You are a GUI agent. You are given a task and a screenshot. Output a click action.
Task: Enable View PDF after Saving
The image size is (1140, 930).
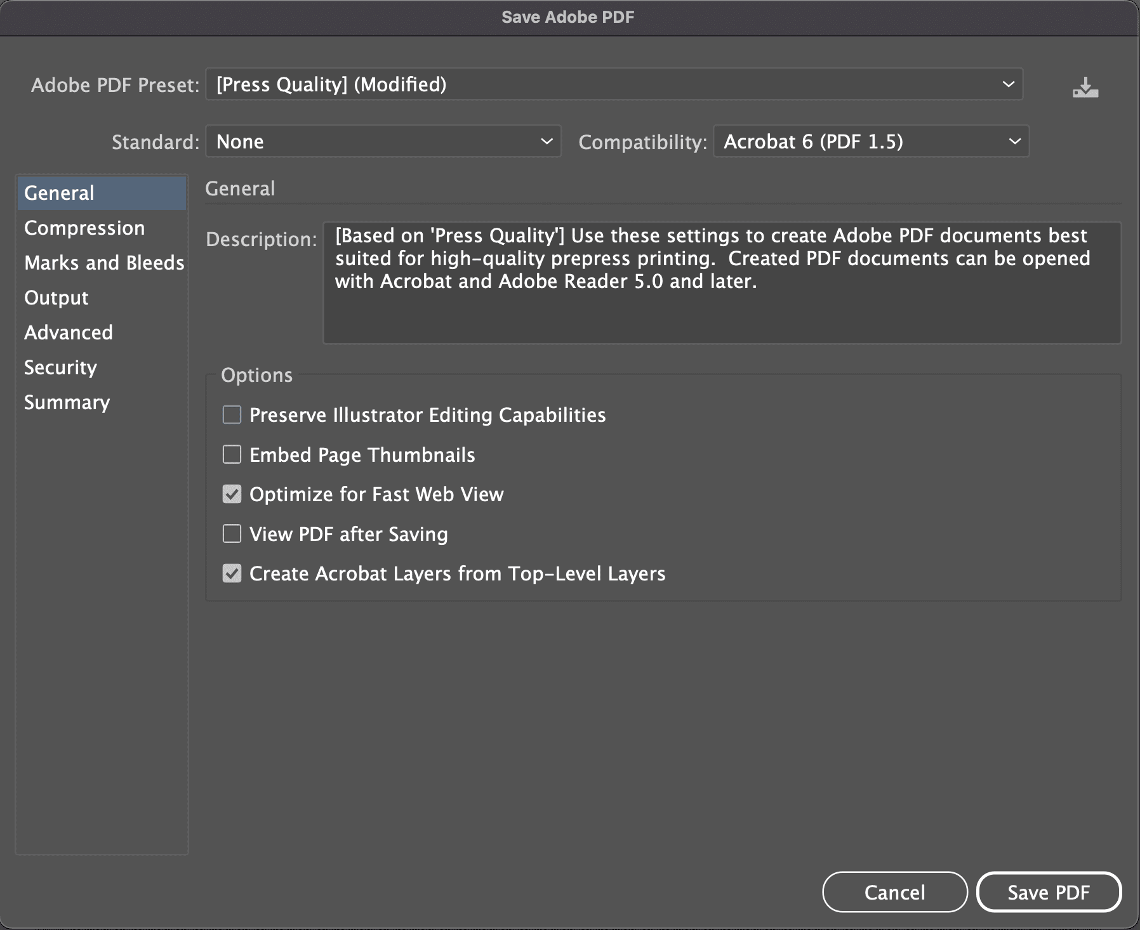coord(232,534)
